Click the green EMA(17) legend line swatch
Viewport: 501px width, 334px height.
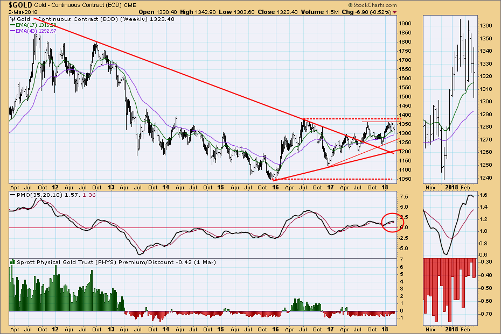coord(13,25)
